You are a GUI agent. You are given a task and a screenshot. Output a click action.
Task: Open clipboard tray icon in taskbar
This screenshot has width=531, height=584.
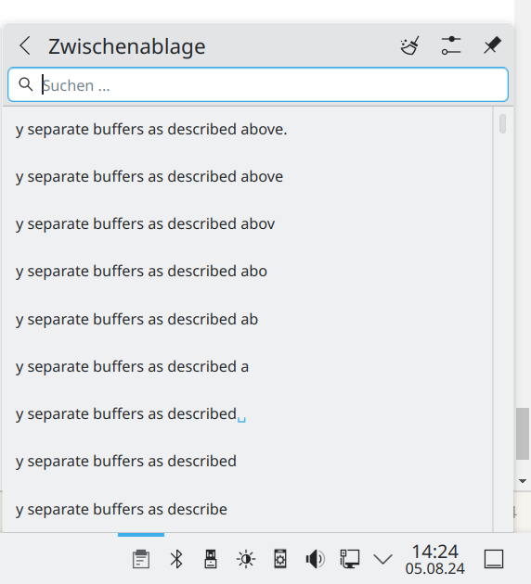click(x=141, y=559)
